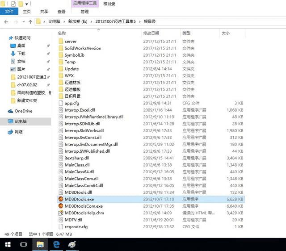Click the itextsharp.dll file icon
The width and height of the screenshot is (286, 251).
[x=61, y=158]
